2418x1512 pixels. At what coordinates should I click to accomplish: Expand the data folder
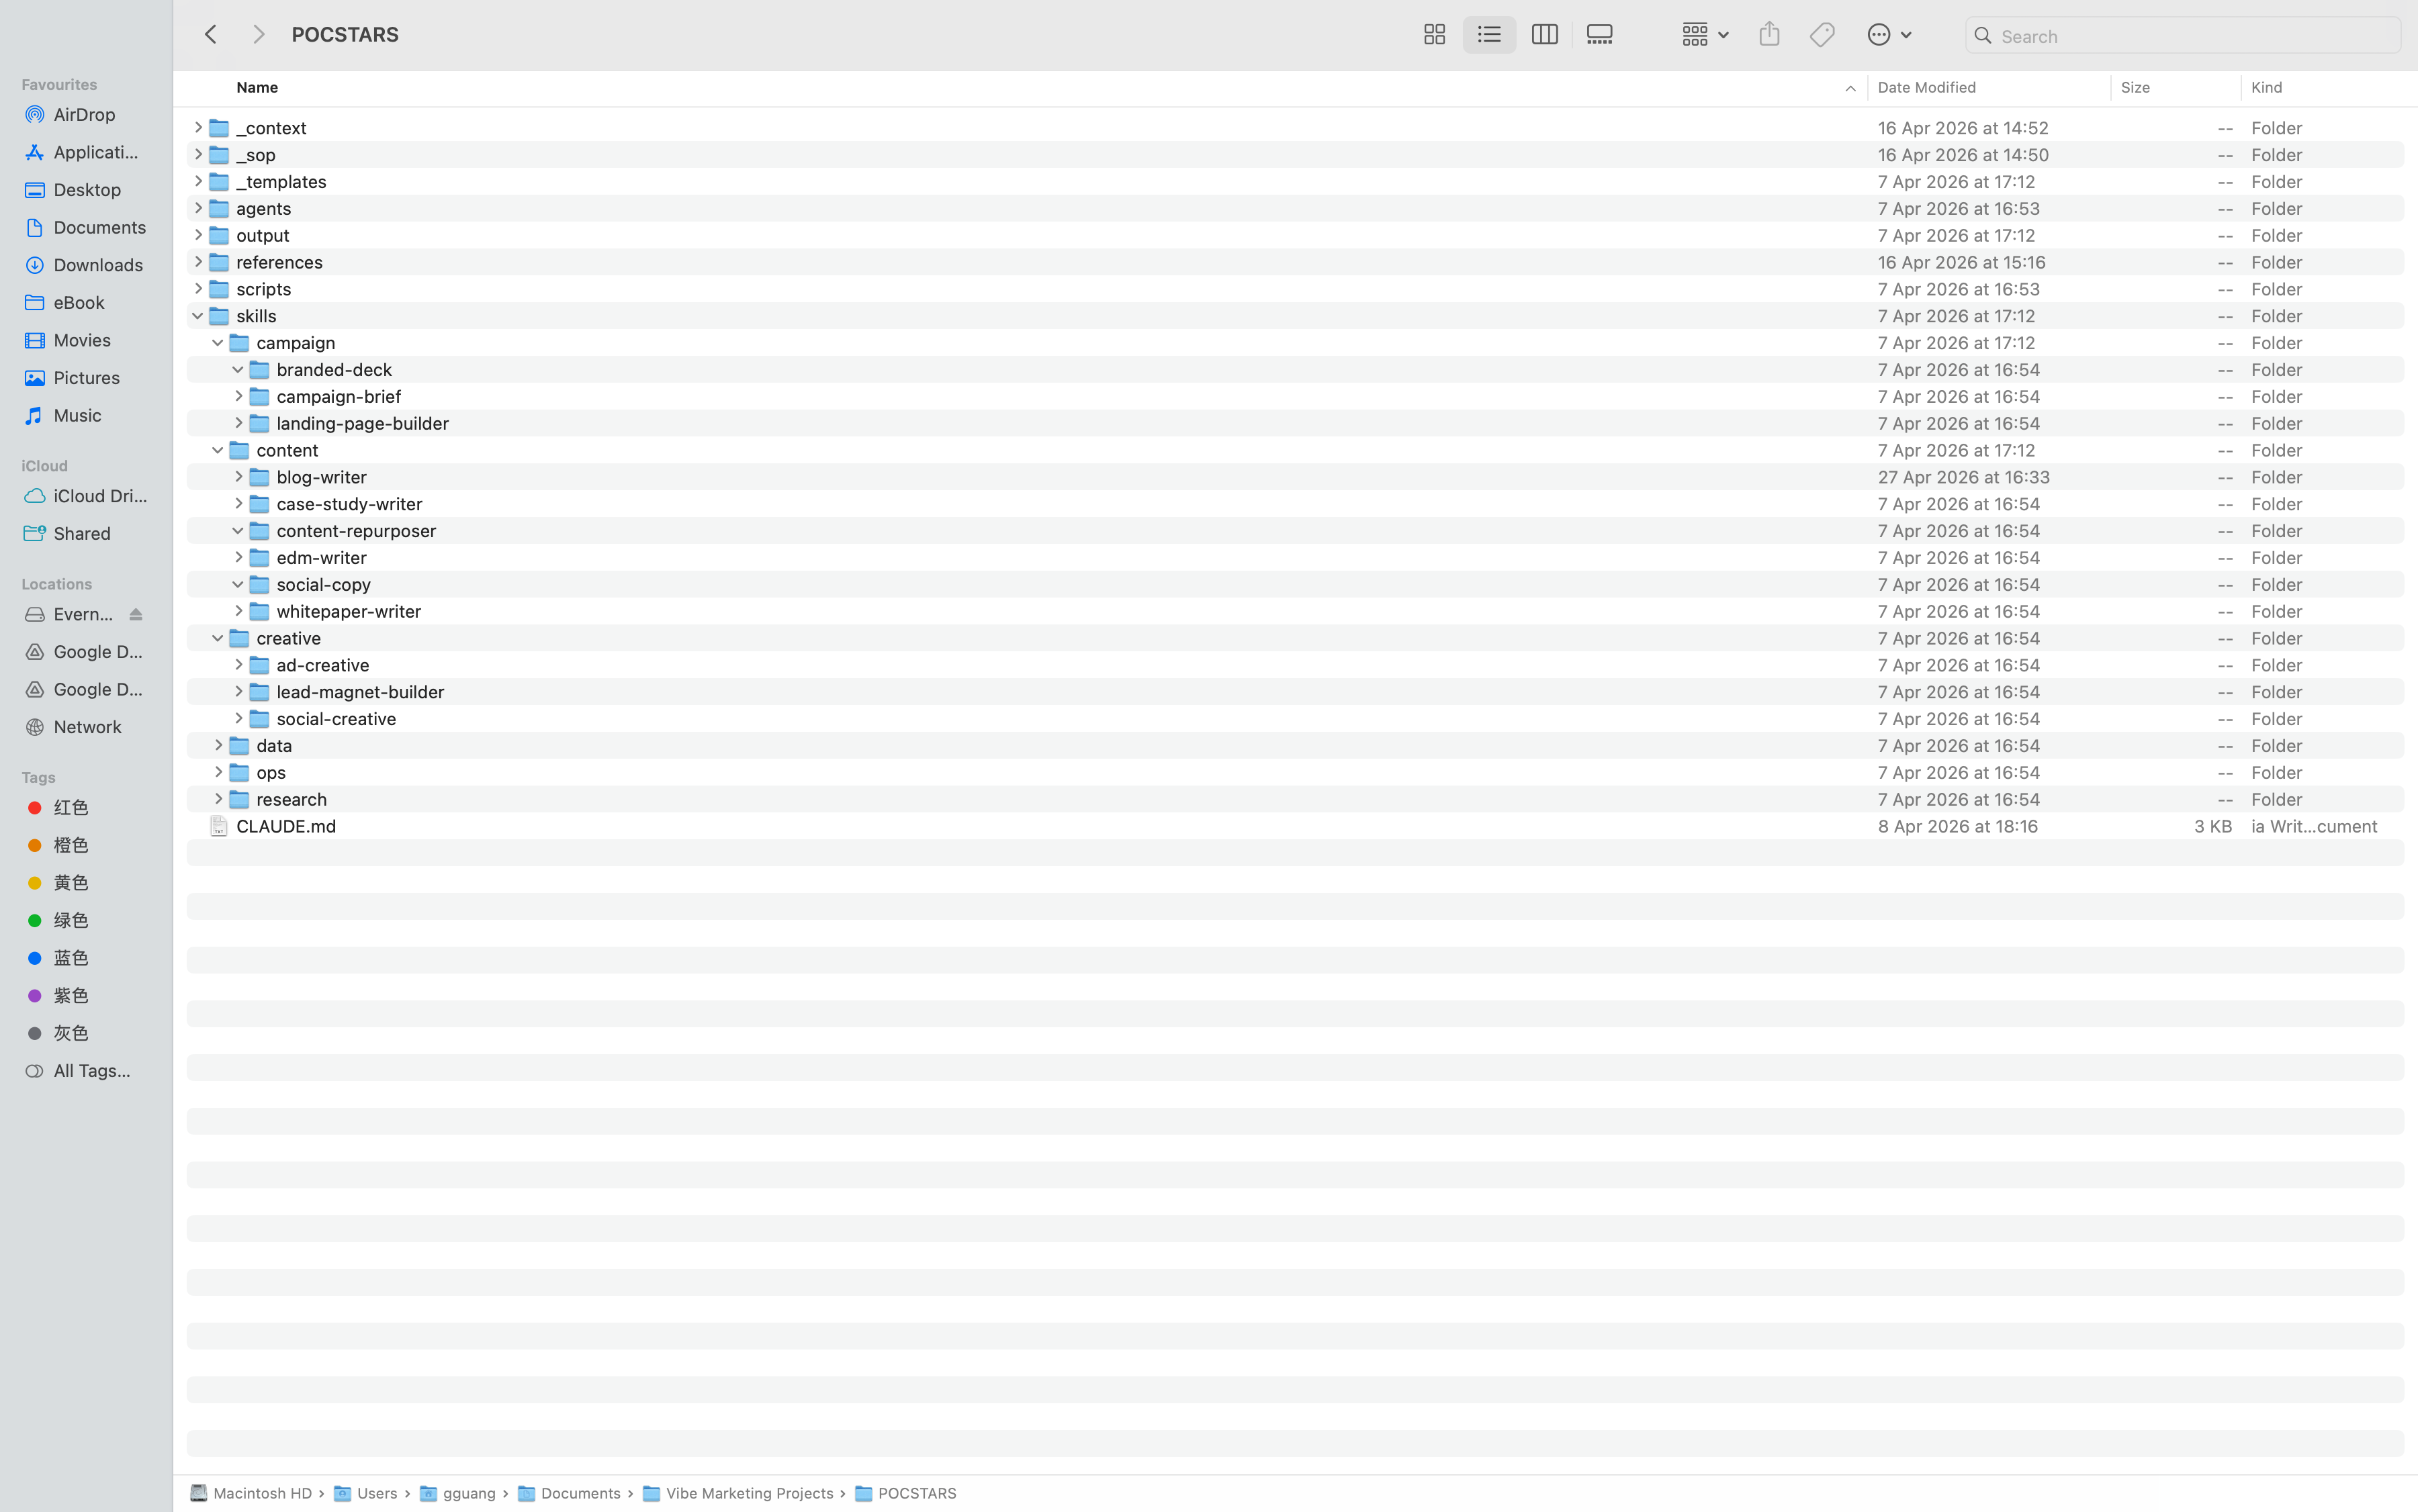tap(218, 745)
